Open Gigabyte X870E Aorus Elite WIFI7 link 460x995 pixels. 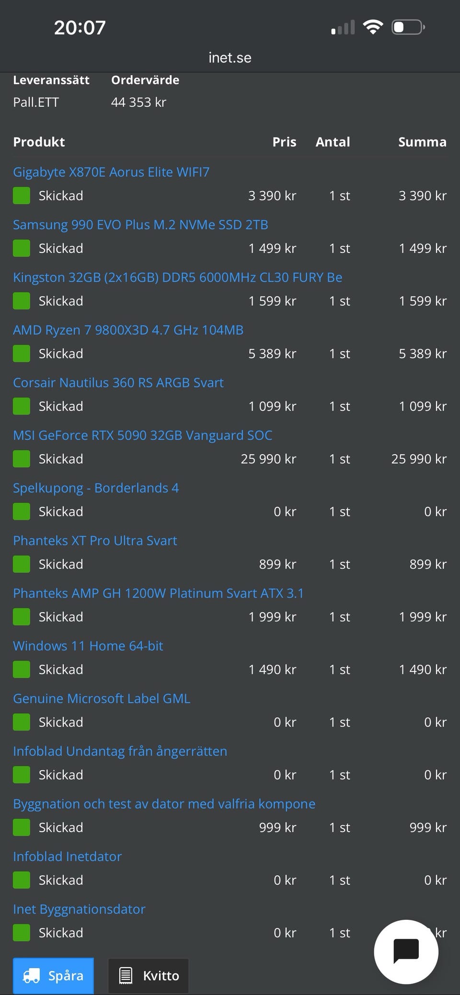(x=111, y=172)
